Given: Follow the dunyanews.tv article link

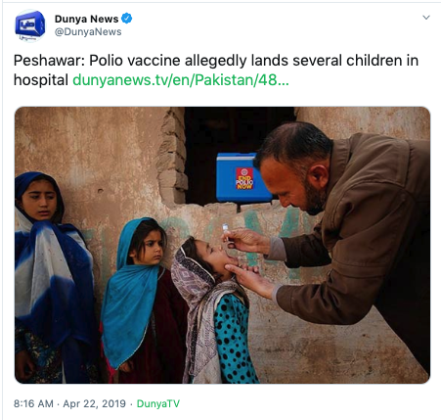Looking at the screenshot, I should (181, 80).
